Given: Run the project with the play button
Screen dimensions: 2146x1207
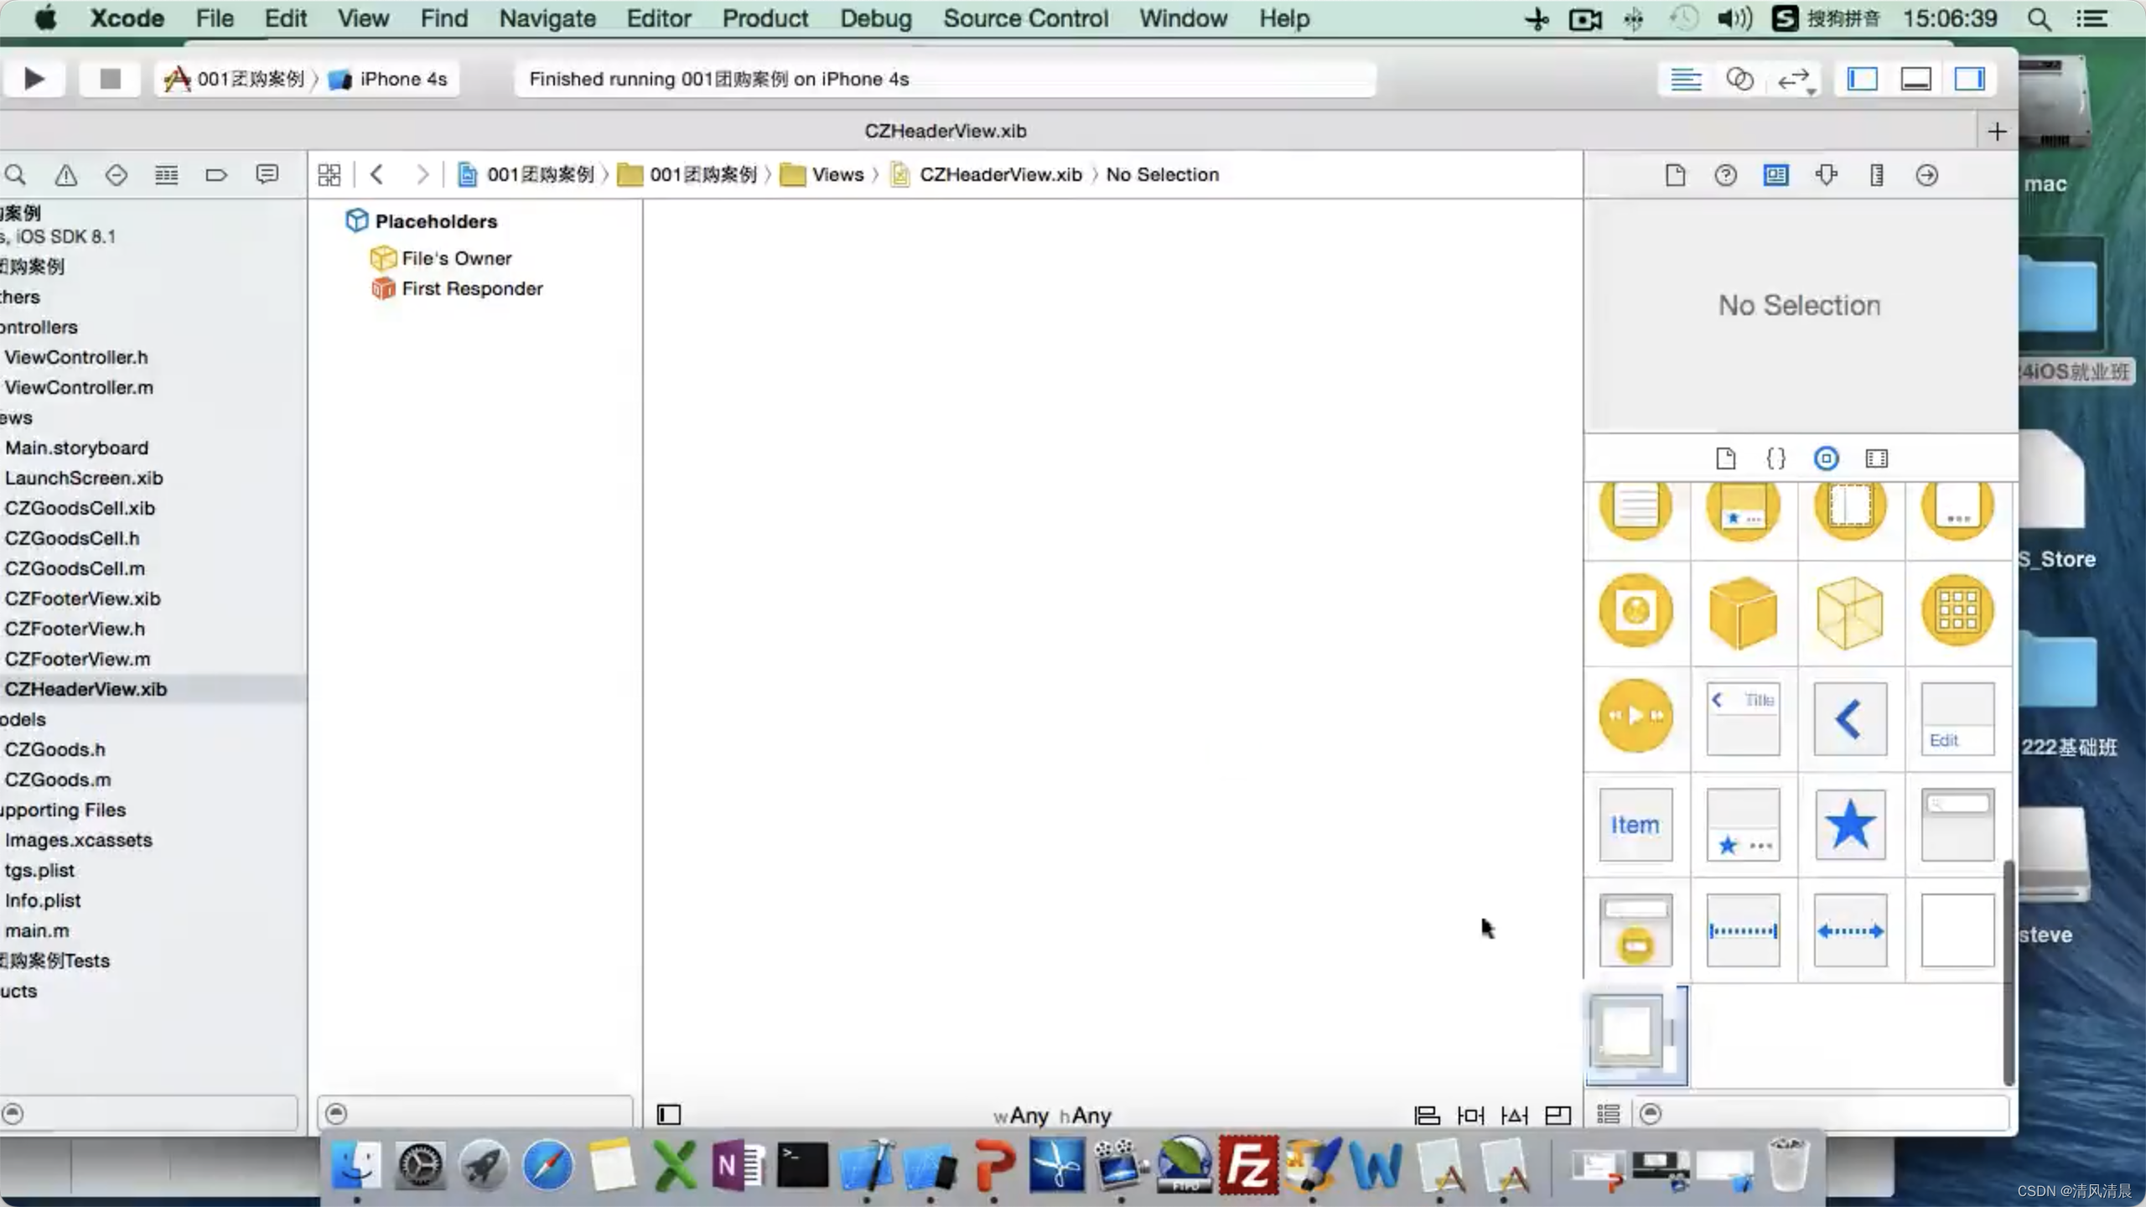Looking at the screenshot, I should click(34, 79).
